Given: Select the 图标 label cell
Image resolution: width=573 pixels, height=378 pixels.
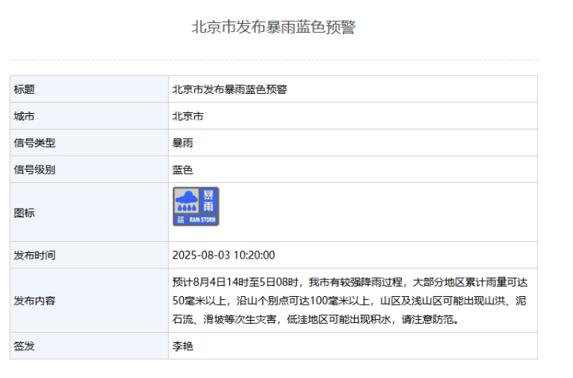Looking at the screenshot, I should 89,212.
